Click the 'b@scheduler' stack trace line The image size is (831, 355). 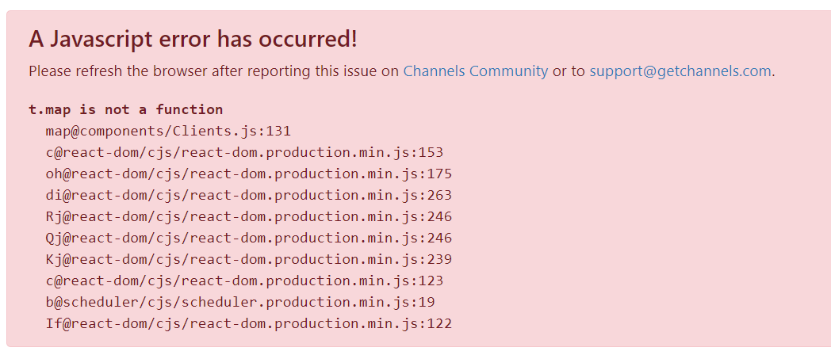(239, 302)
